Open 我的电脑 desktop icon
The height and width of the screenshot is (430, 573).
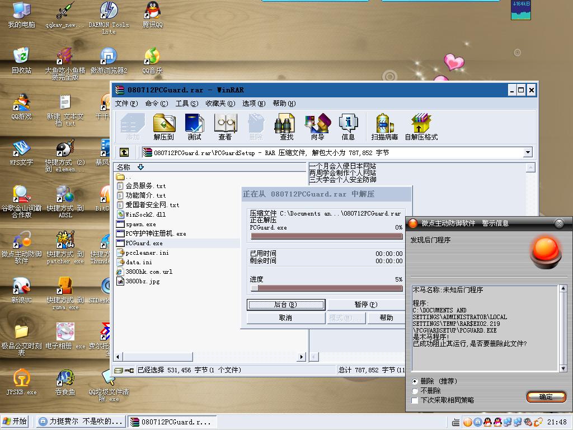point(22,15)
